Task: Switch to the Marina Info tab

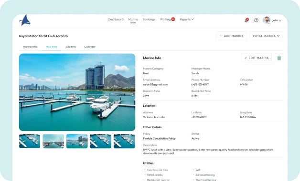Action: pos(30,47)
